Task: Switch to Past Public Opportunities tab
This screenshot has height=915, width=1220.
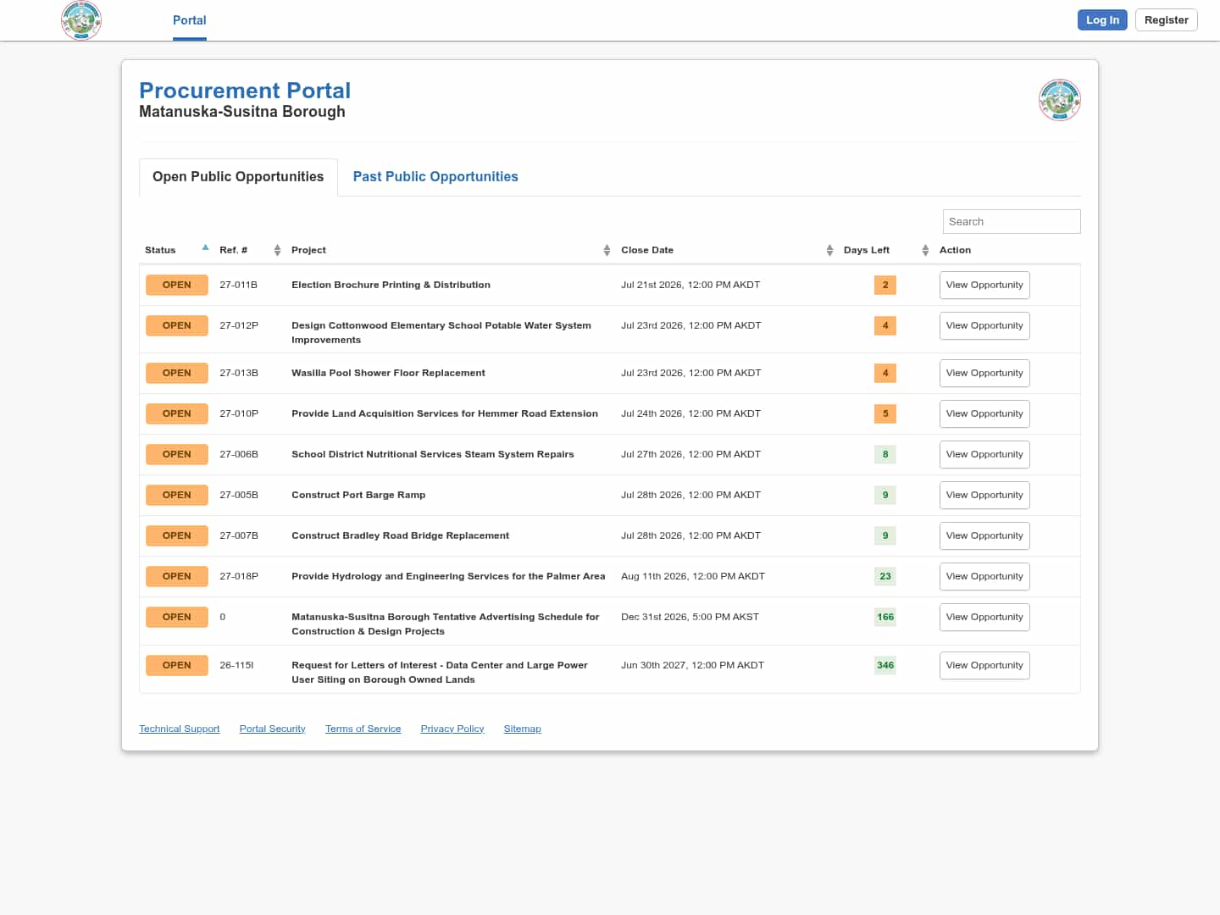Action: tap(435, 176)
